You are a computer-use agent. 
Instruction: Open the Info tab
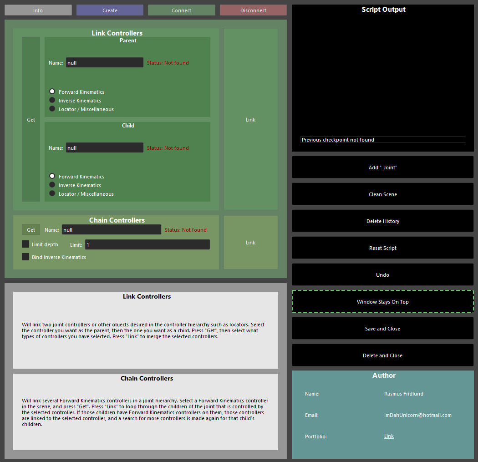tap(38, 10)
